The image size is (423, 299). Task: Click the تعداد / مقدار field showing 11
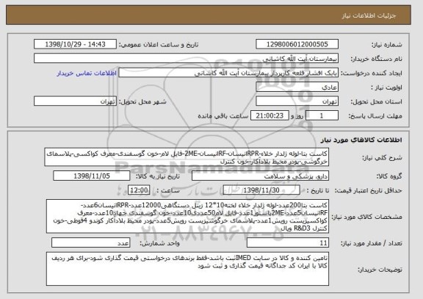(x=288, y=243)
